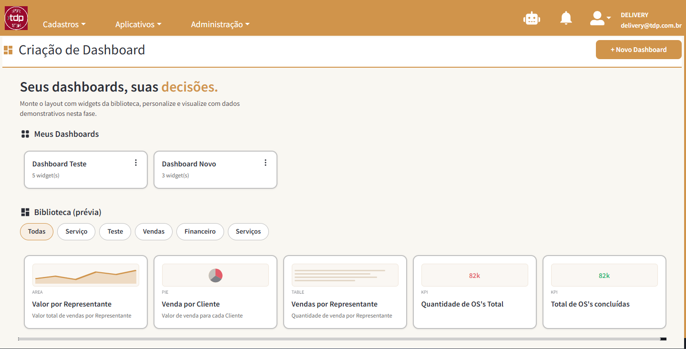
Task: Click the dashboard grid icon beside page title
Action: click(x=8, y=50)
